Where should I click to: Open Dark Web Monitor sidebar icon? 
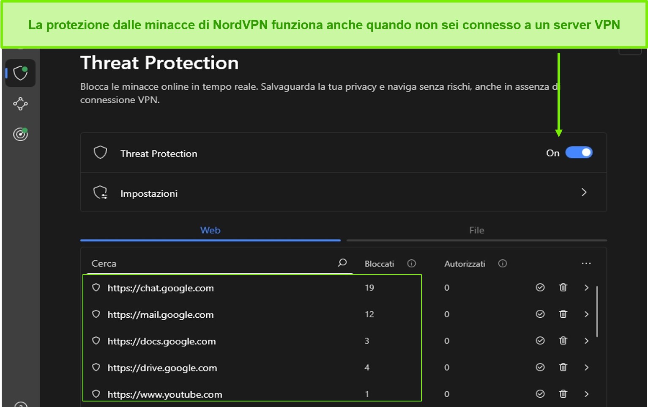(20, 135)
